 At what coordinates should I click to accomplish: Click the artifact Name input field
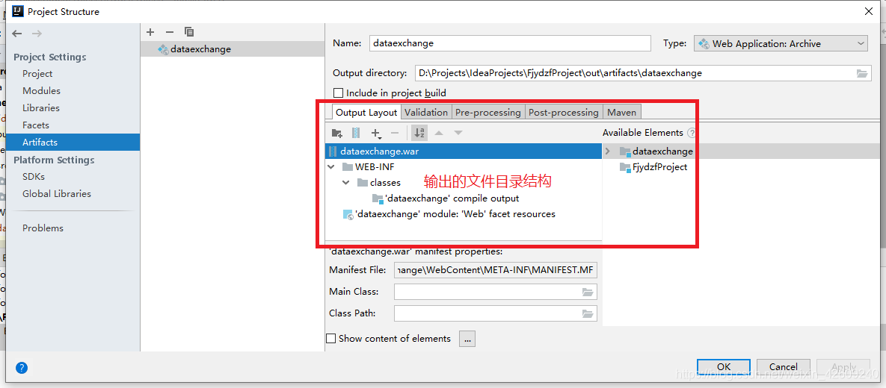(510, 43)
